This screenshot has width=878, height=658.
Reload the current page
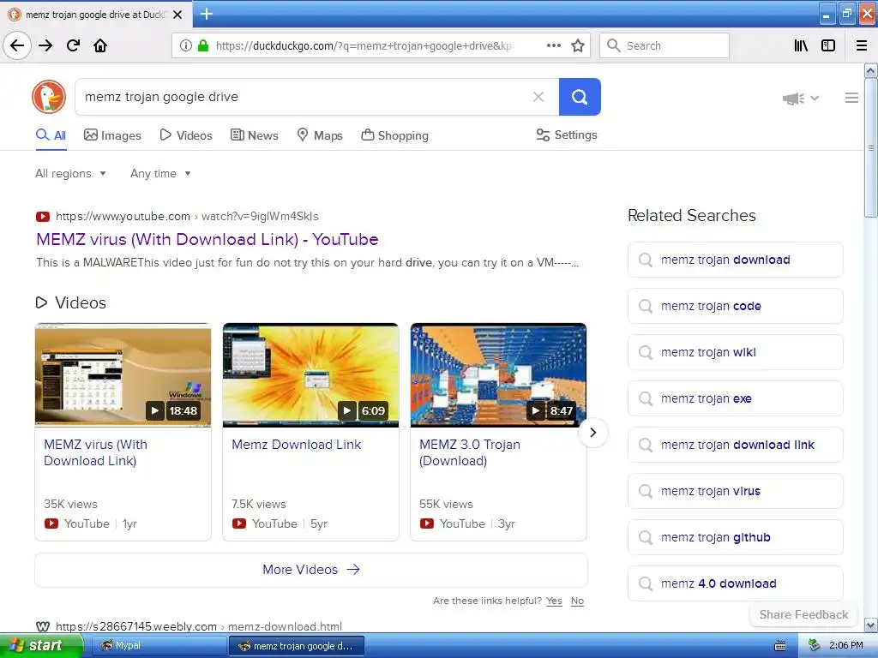73,45
